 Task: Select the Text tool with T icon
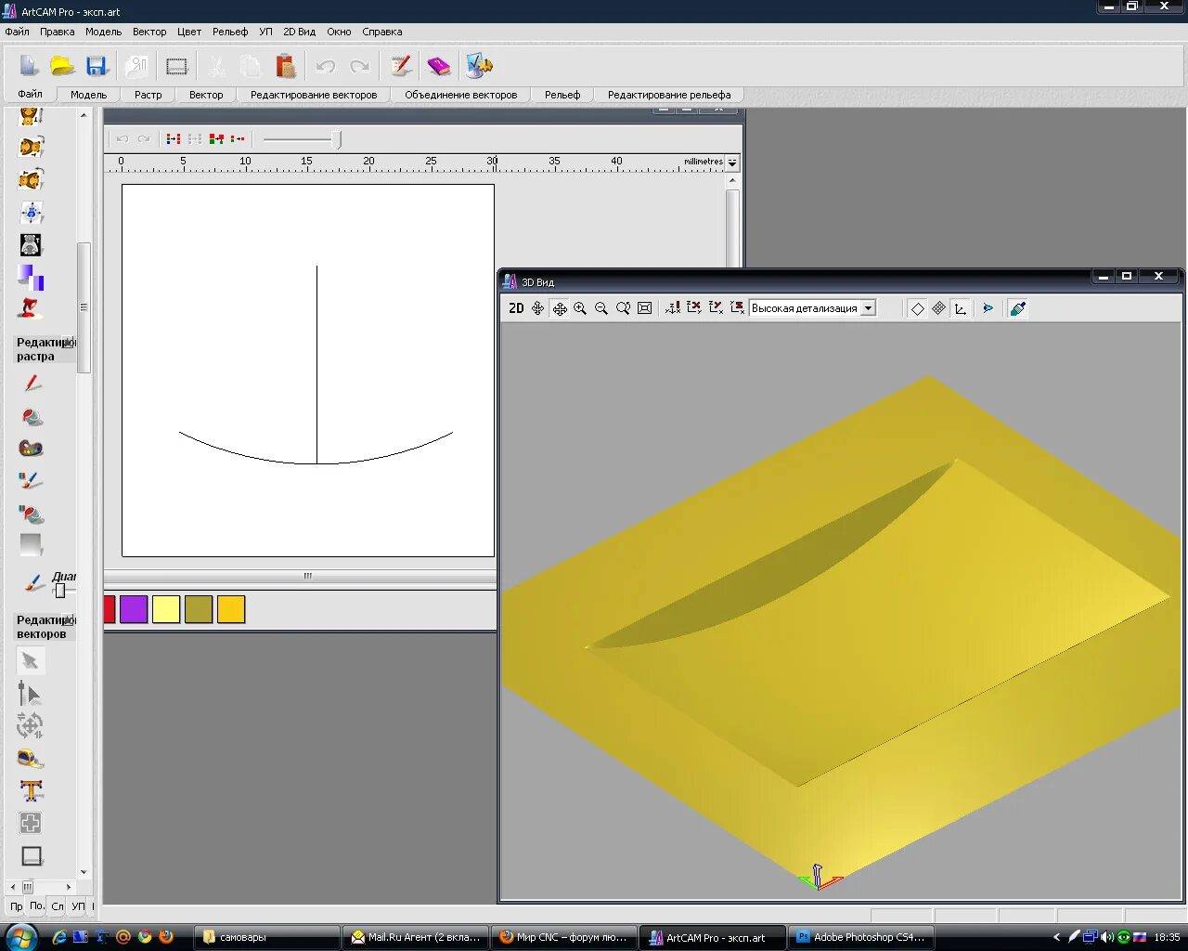point(31,791)
